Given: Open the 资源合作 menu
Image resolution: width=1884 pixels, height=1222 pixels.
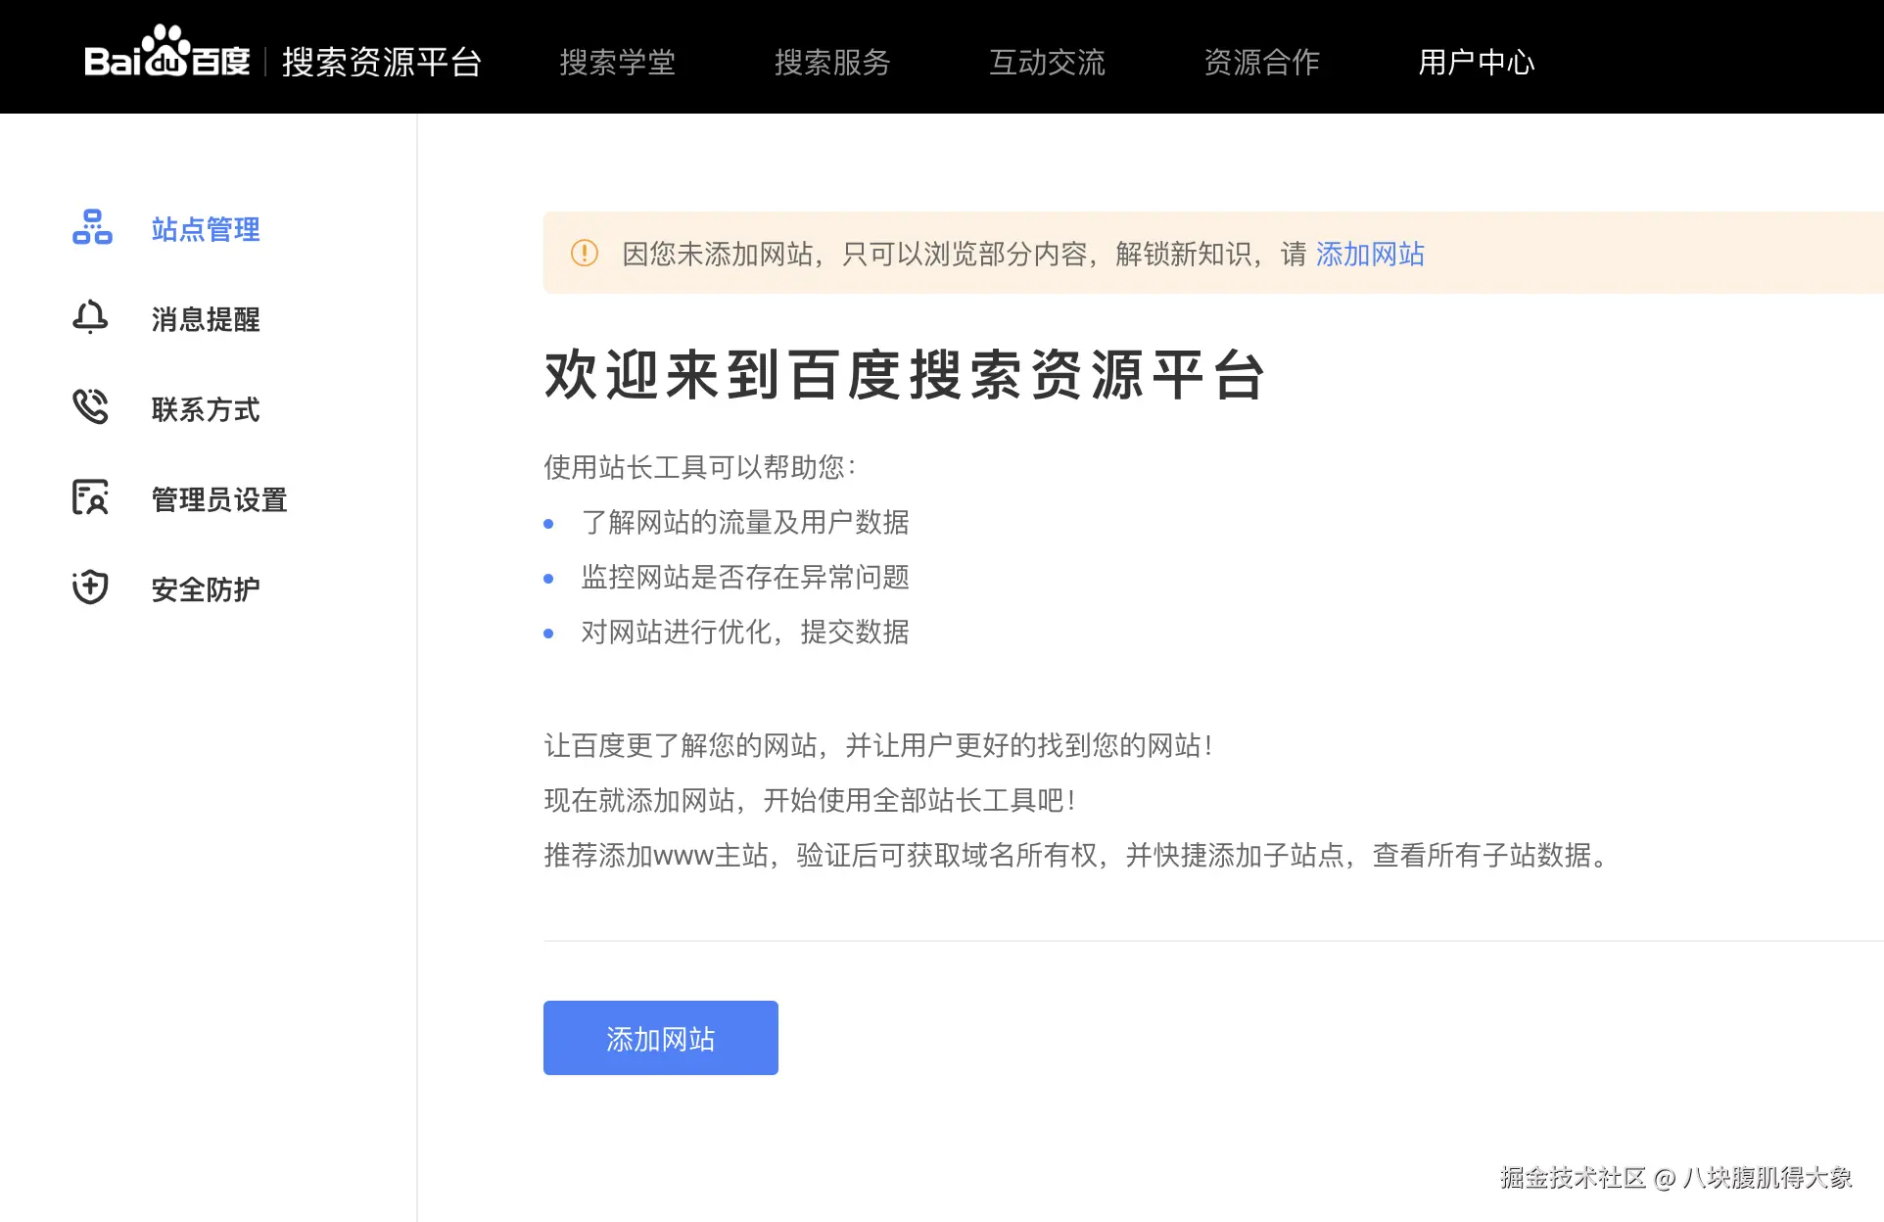Looking at the screenshot, I should (1261, 63).
